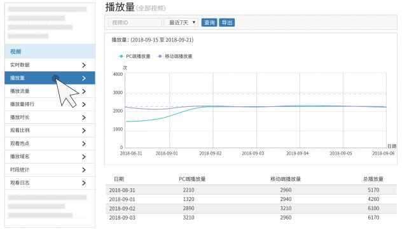Open the 播放流量 menu item
Viewport: 407px width, 229px height.
coord(50,91)
